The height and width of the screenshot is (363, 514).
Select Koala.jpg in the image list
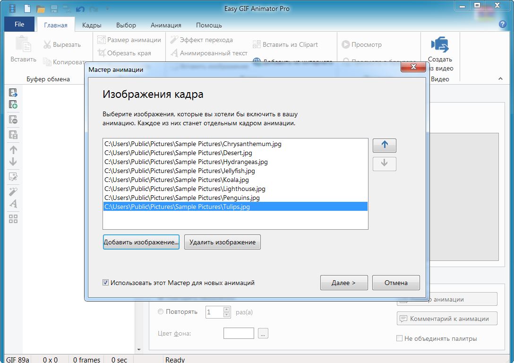235,180
